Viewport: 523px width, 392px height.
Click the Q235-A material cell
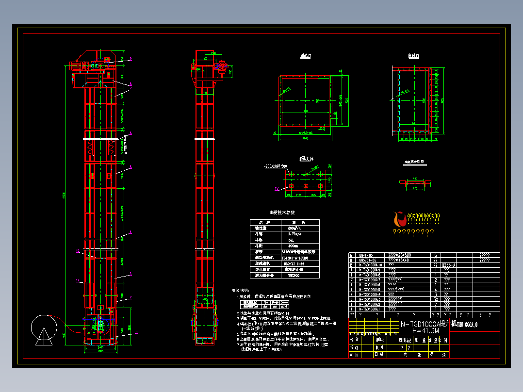[x=449, y=265]
